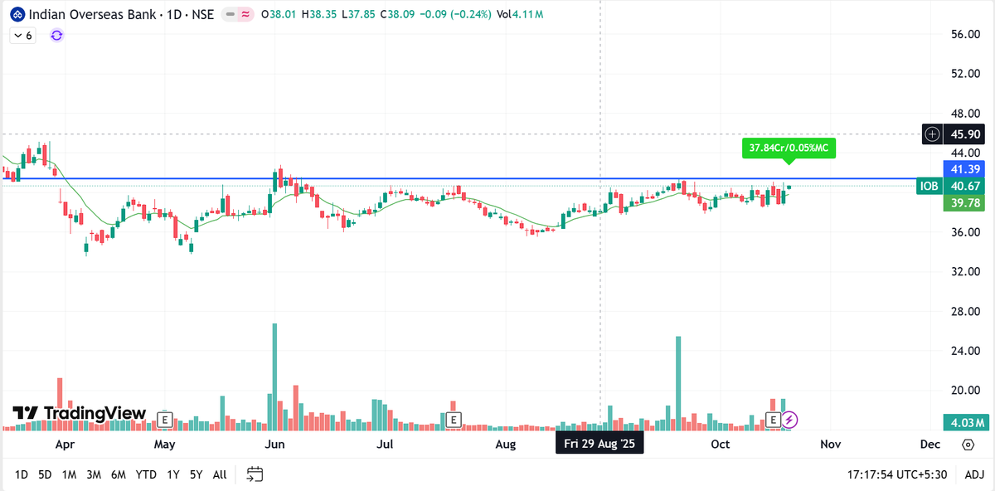
Task: Open the Go to date calendar icon
Action: point(255,474)
